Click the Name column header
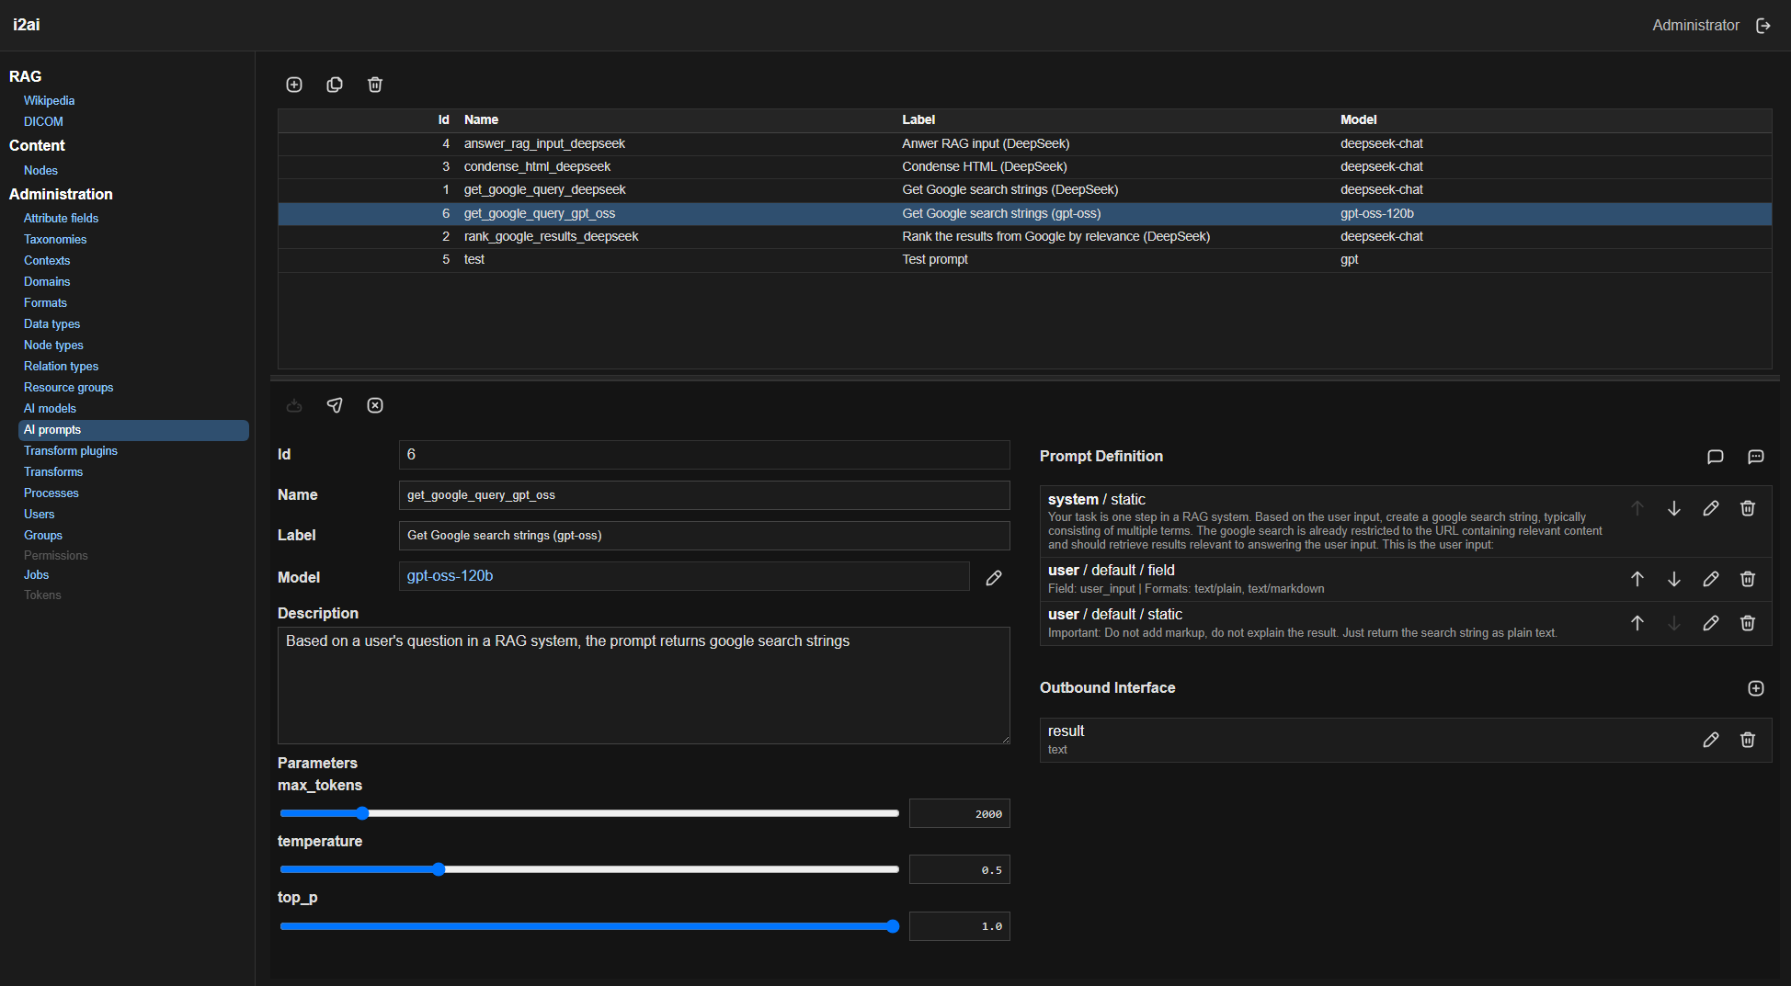The height and width of the screenshot is (986, 1791). [x=481, y=119]
